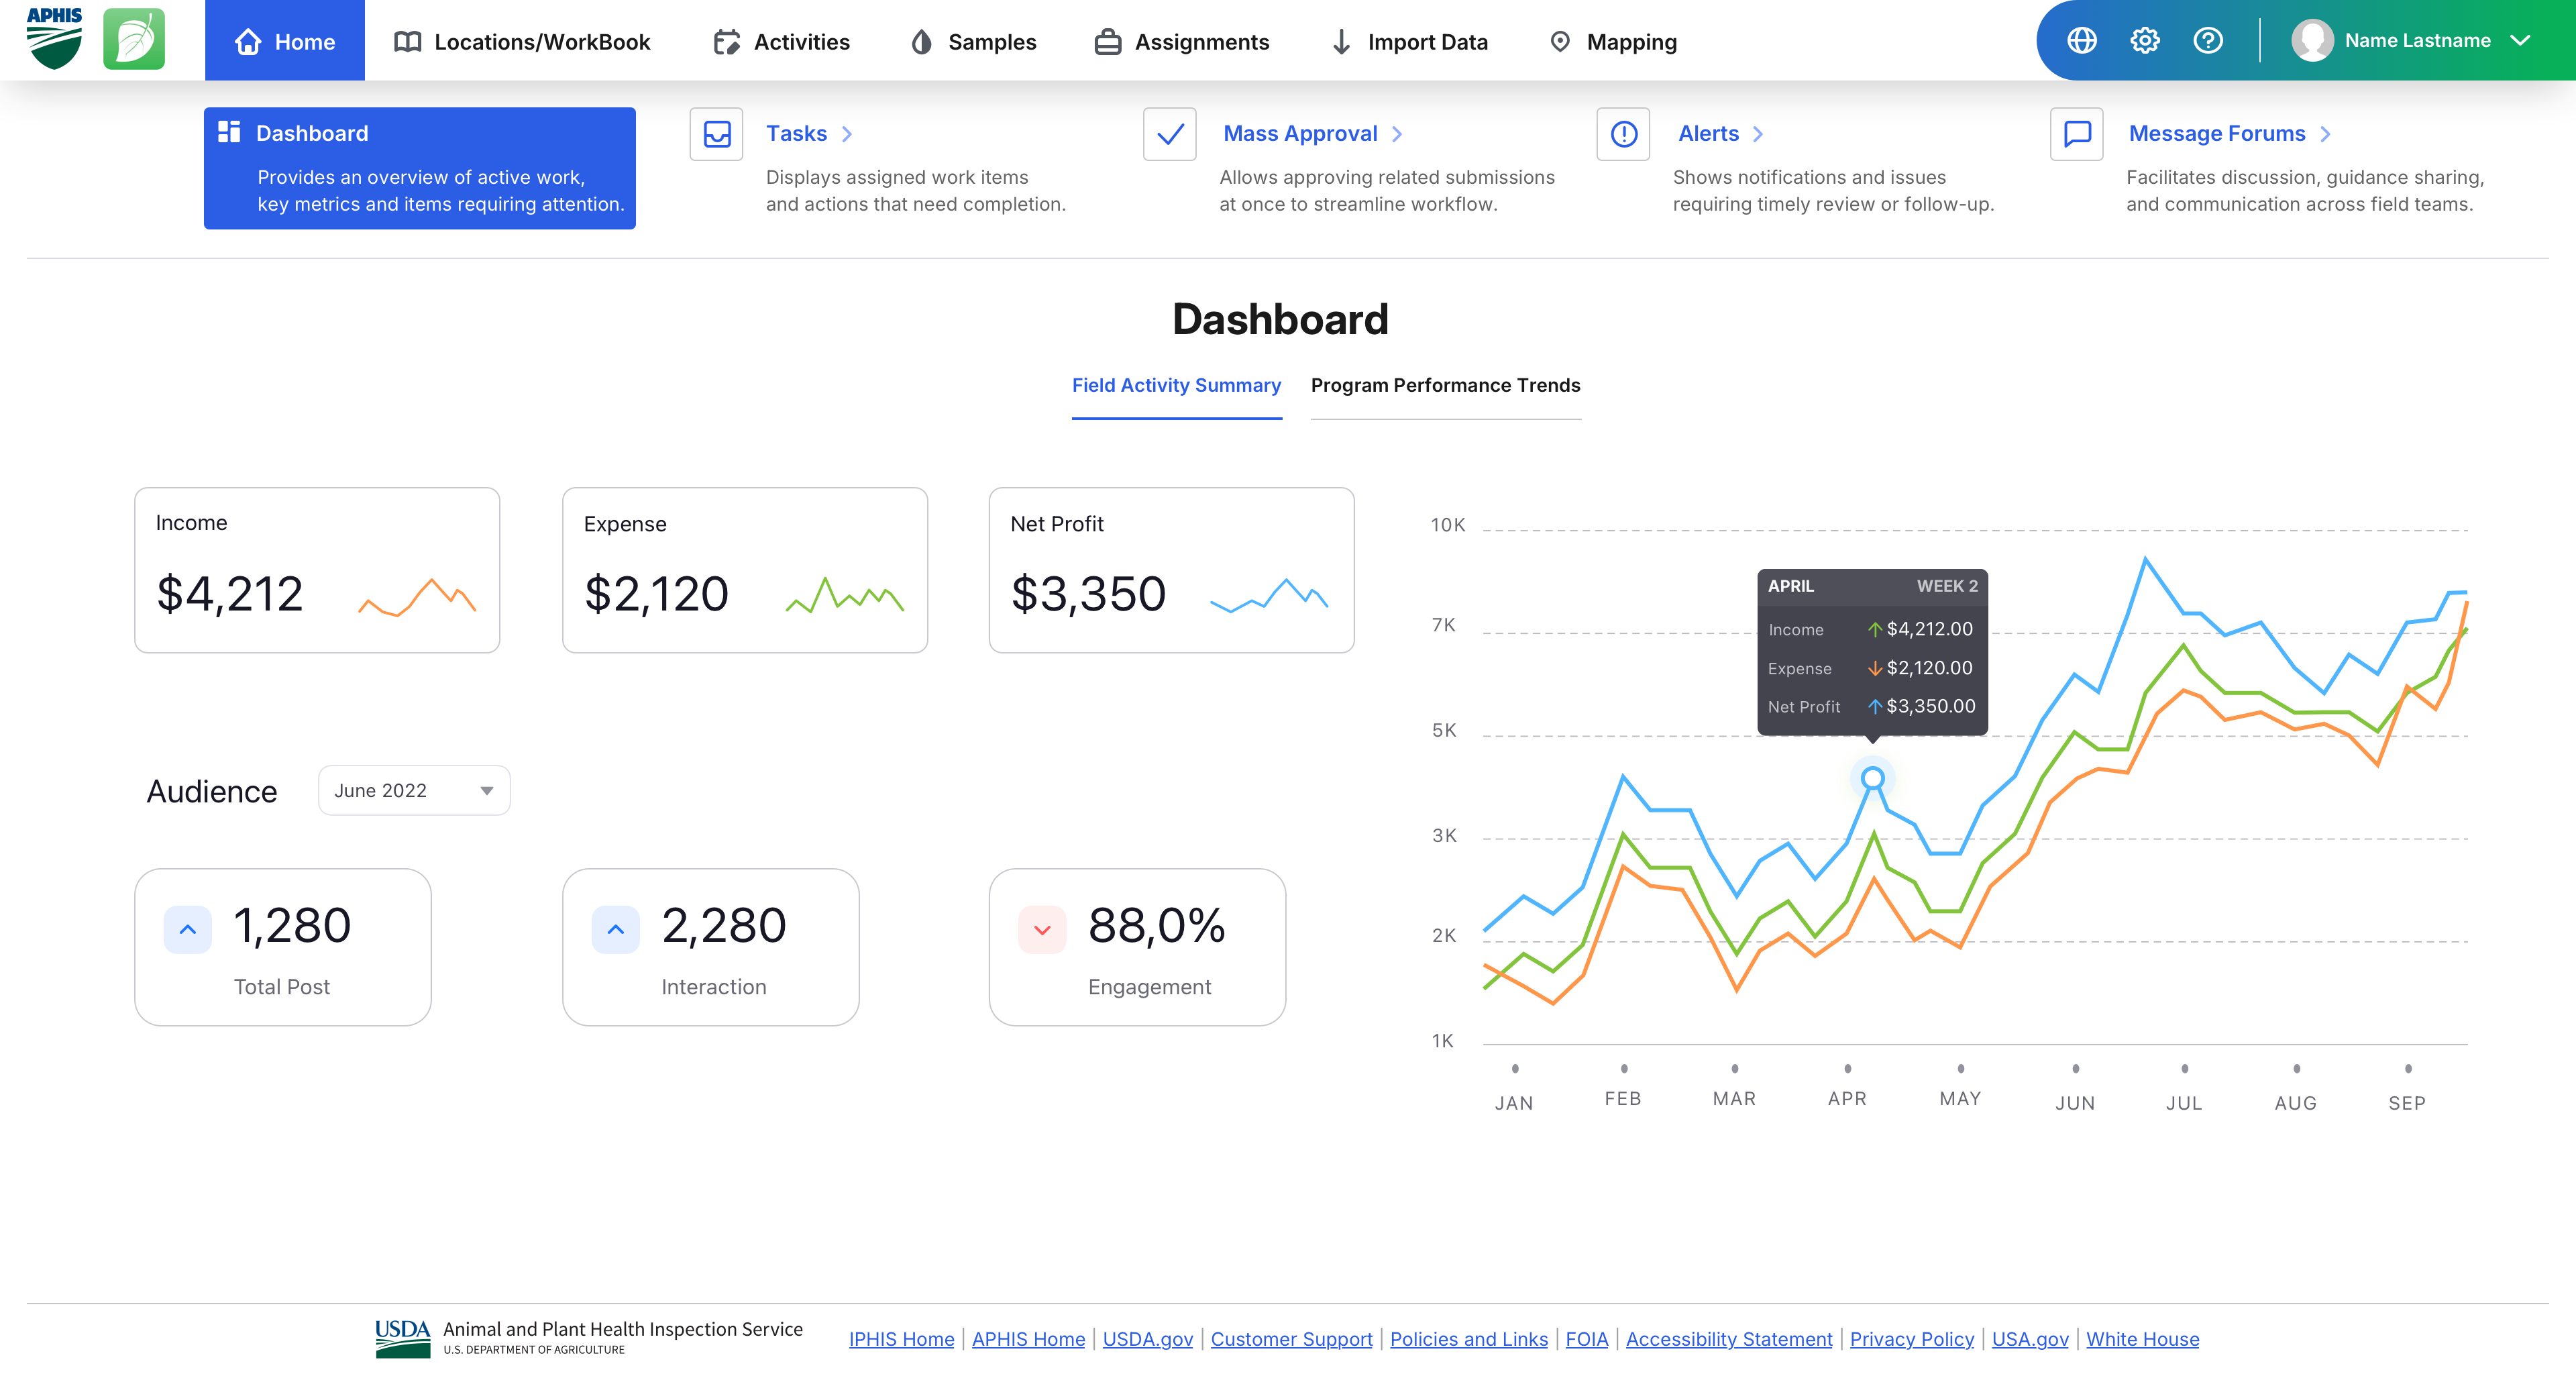Select the Income summary card
This screenshot has height=1374, width=2576.
(x=317, y=570)
